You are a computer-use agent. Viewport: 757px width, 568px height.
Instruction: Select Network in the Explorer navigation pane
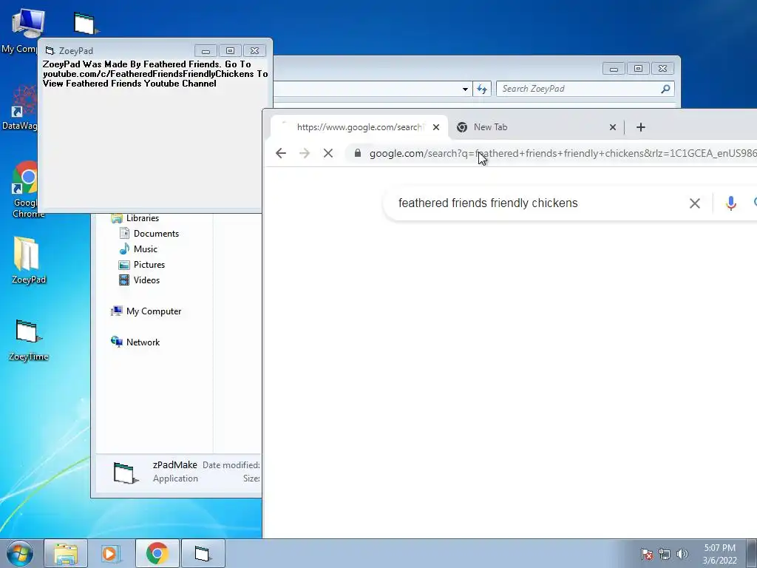143,342
